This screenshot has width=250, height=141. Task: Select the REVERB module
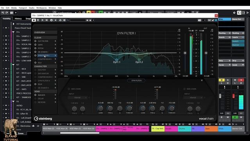42,102
